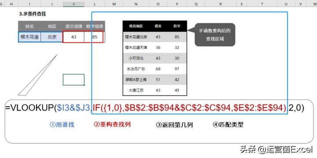The height and width of the screenshot is (158, 317).
Task: Click the '姓名' header cell
Action: 29,26
